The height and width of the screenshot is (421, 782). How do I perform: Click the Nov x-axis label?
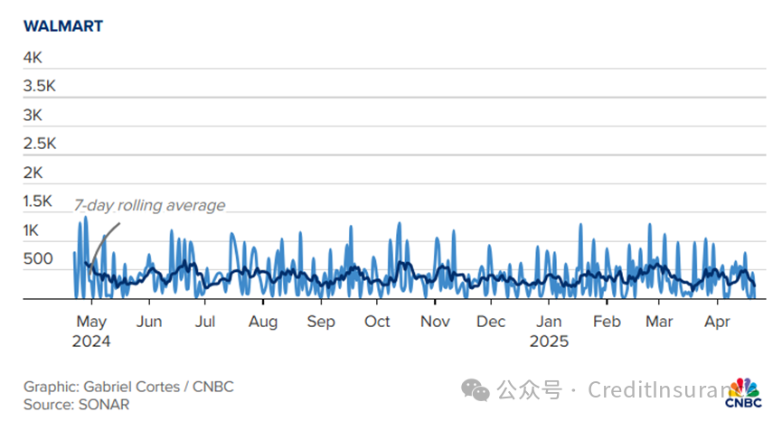tap(435, 322)
